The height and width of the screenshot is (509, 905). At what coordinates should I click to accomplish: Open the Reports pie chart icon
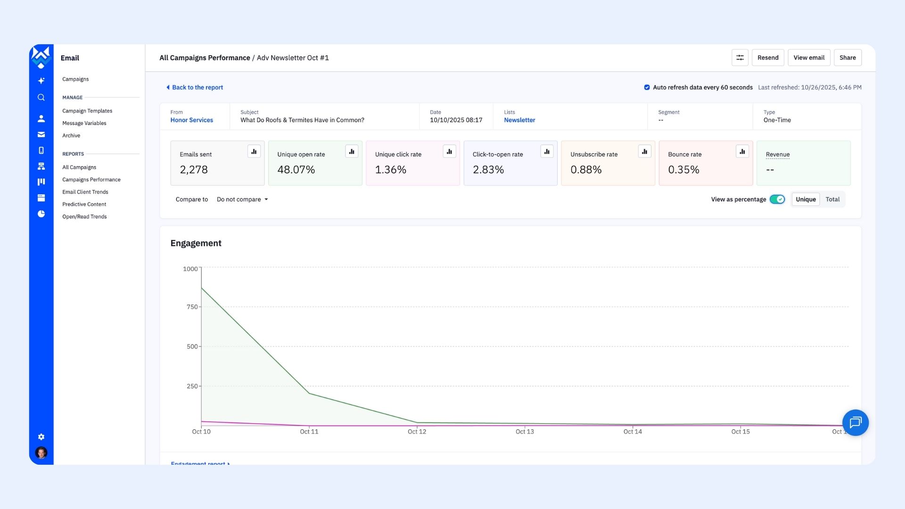tap(41, 214)
